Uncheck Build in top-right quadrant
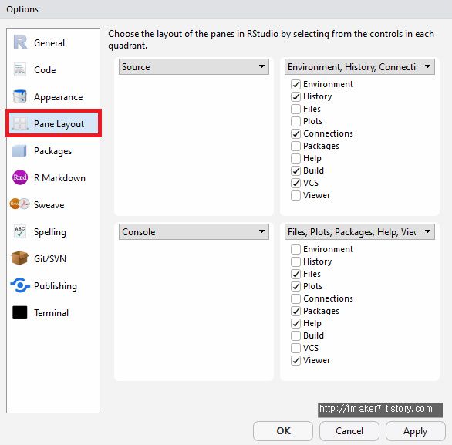This screenshot has width=452, height=445. click(295, 170)
